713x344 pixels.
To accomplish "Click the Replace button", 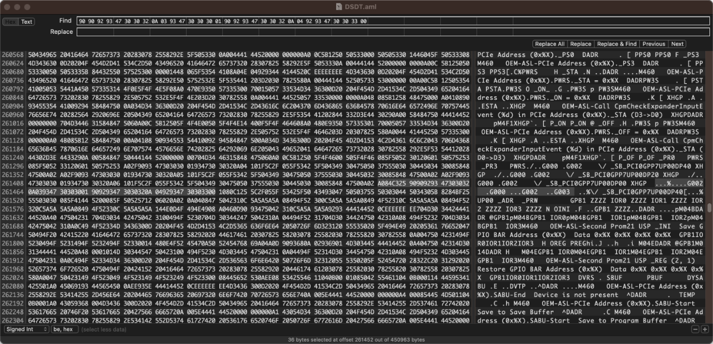I will (581, 44).
